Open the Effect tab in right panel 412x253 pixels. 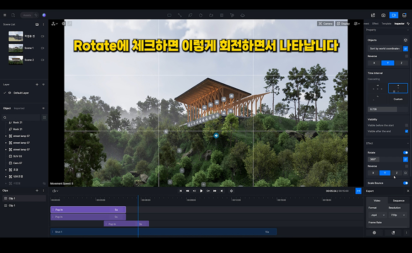tap(375, 24)
